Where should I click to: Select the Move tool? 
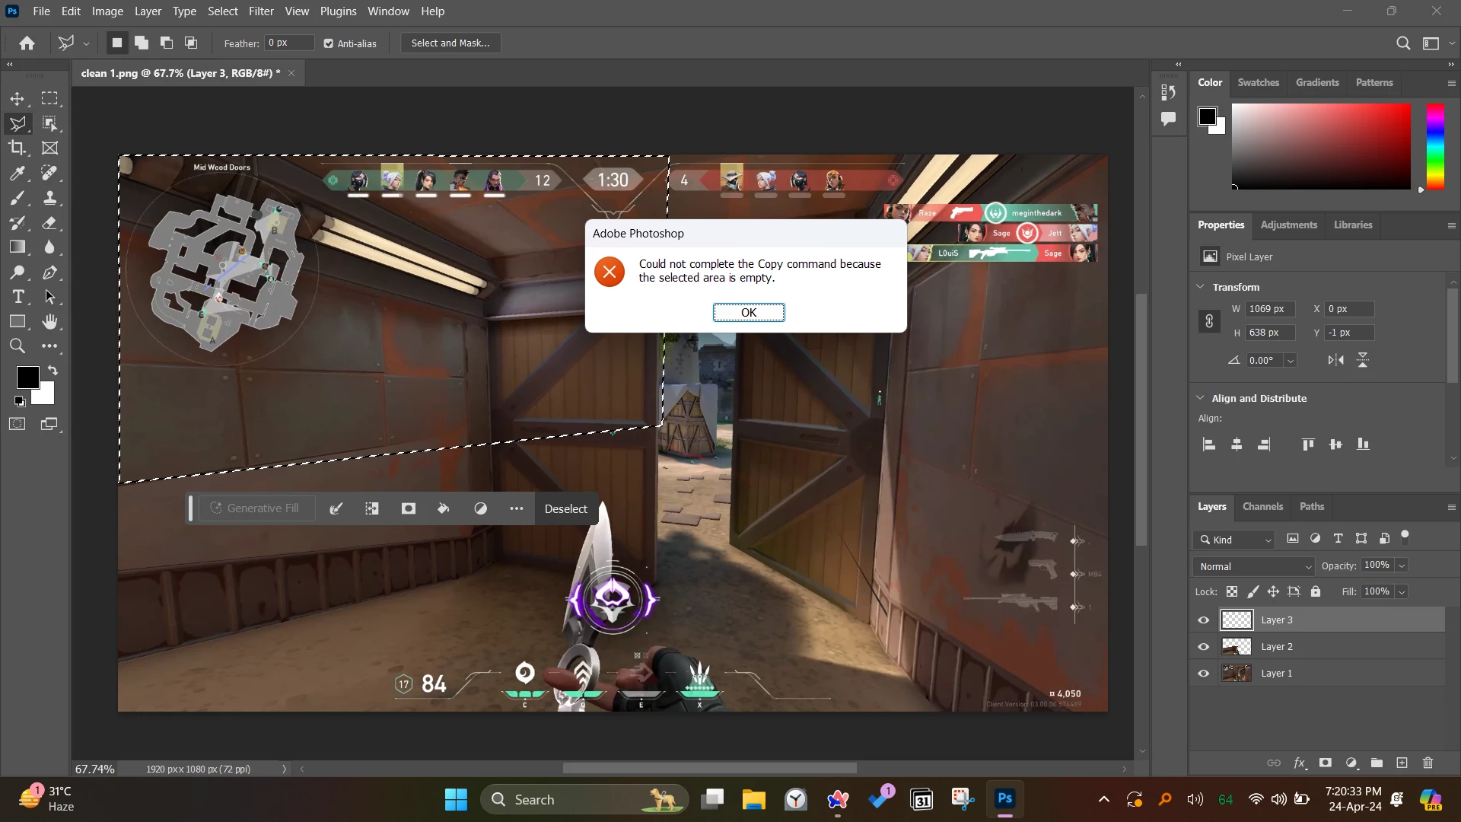point(17,99)
